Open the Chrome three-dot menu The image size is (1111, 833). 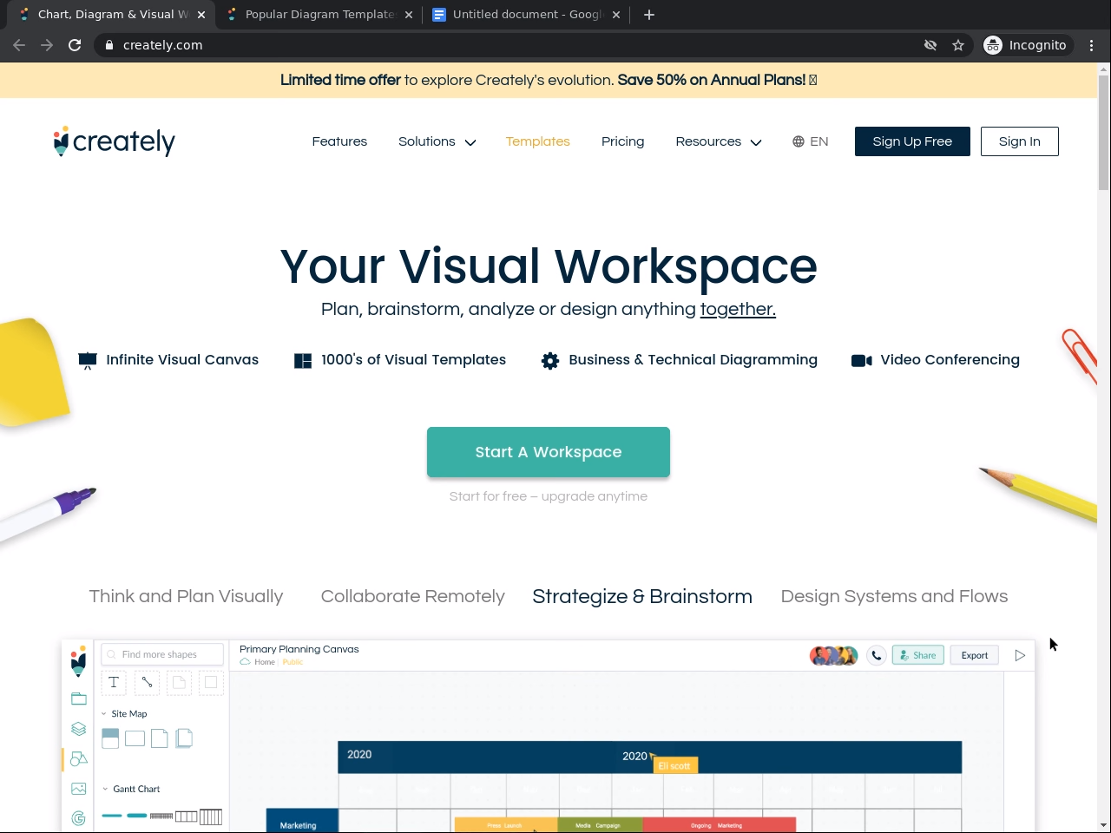tap(1092, 45)
